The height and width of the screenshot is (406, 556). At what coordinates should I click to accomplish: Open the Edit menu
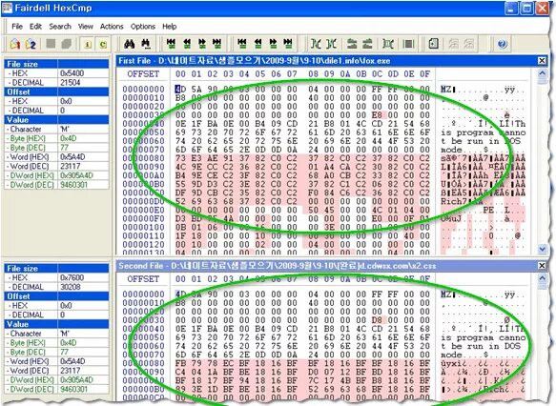tap(35, 27)
